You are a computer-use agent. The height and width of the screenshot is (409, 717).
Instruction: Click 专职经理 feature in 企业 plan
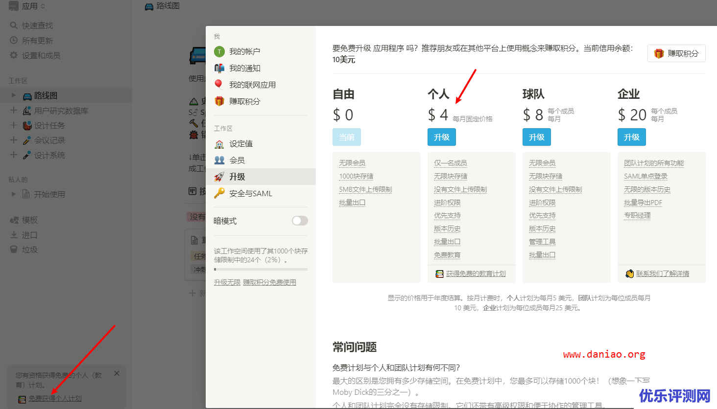637,215
